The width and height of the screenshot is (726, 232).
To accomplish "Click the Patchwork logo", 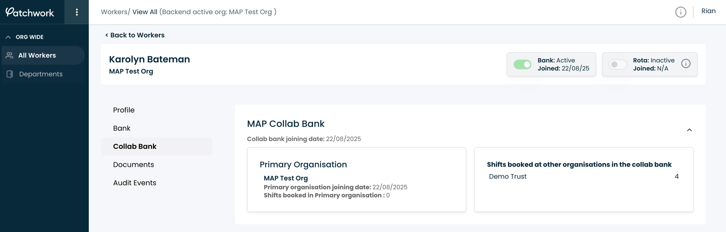I will pyautogui.click(x=30, y=12).
